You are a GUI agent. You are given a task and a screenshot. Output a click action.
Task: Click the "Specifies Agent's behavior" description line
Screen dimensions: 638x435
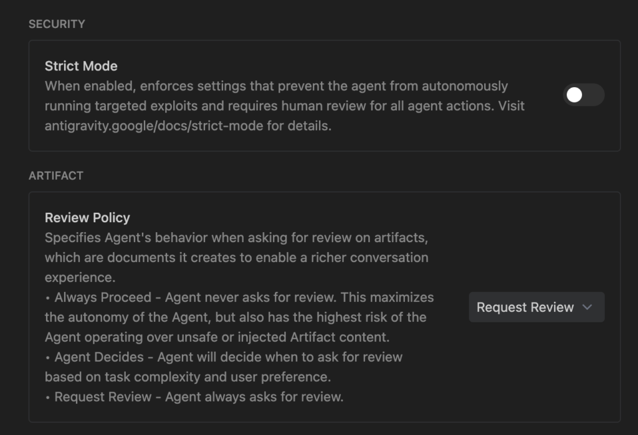point(235,238)
